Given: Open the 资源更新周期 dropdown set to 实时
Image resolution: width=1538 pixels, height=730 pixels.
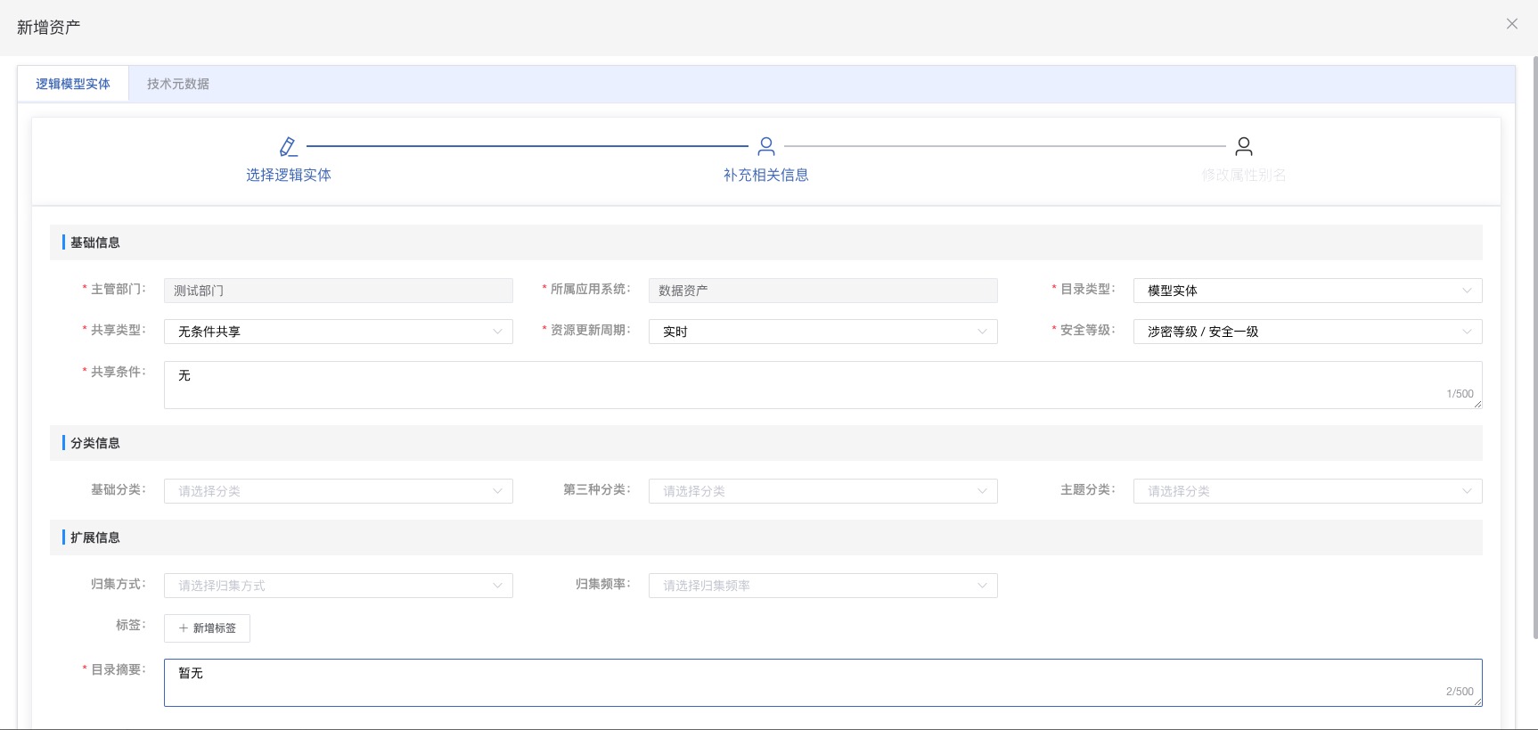Looking at the screenshot, I should pyautogui.click(x=822, y=332).
